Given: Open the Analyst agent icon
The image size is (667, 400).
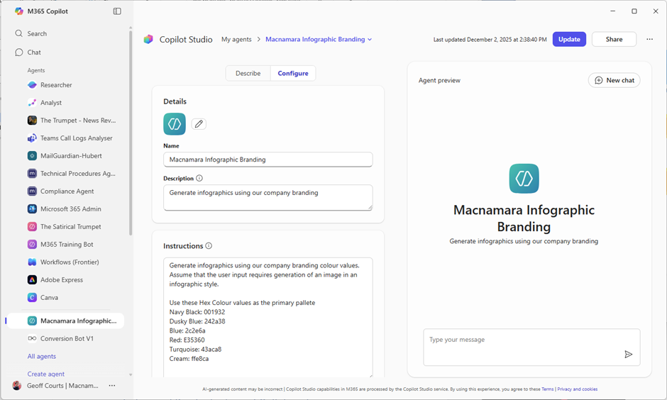Looking at the screenshot, I should coord(33,103).
